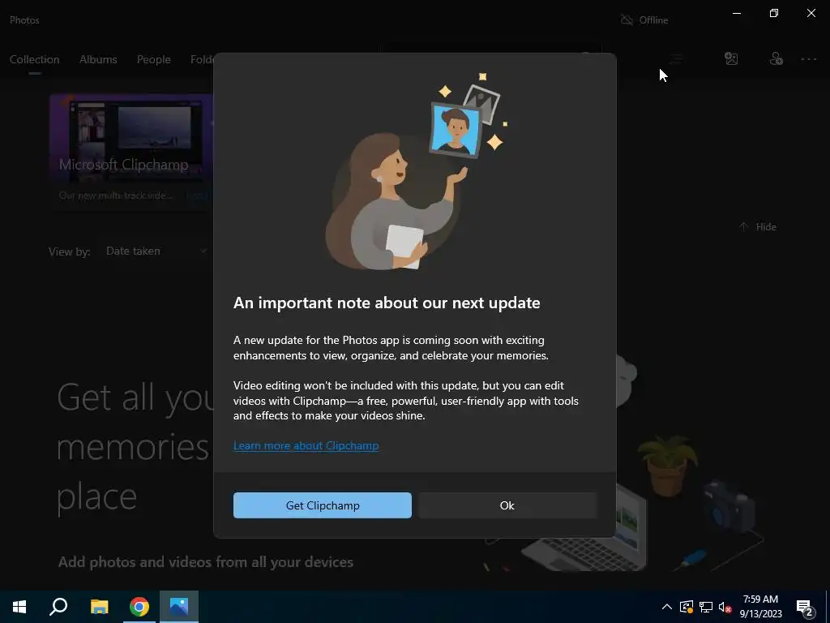
Task: Open Learn more about Clipchamp link
Action: (306, 445)
